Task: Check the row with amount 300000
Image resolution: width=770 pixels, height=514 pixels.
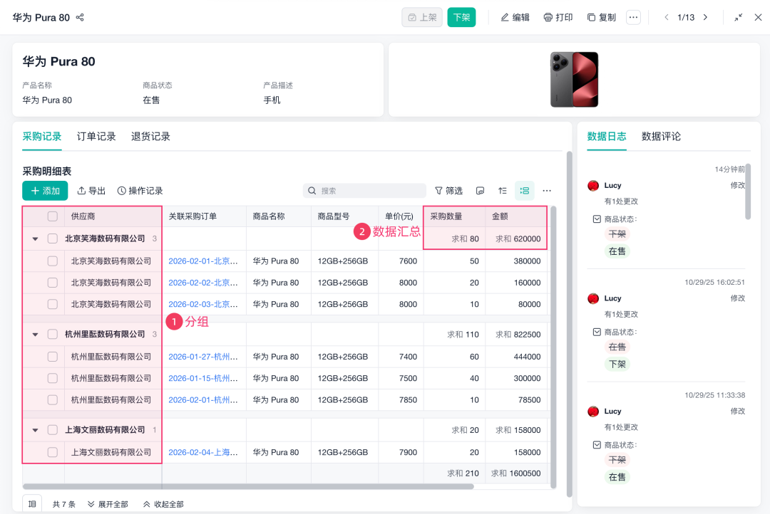Action: 53,379
